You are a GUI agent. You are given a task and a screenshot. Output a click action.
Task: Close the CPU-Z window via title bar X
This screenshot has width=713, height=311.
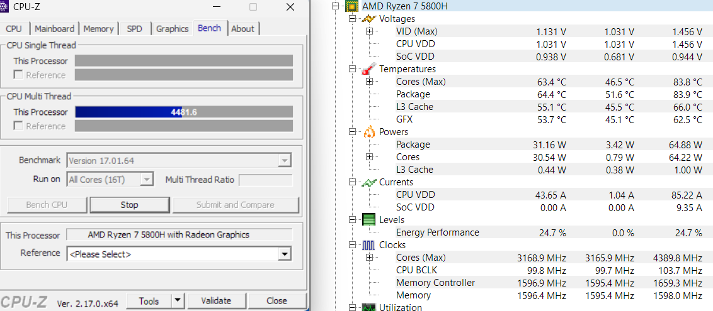click(x=290, y=7)
